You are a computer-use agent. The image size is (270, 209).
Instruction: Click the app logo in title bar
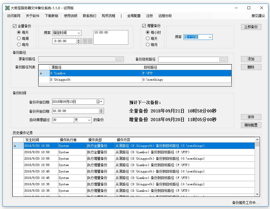click(7, 8)
